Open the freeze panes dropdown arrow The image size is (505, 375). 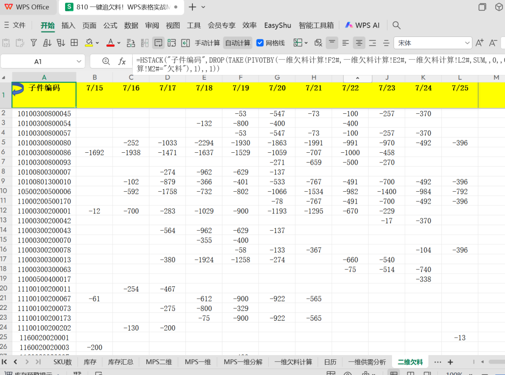pyautogui.click(x=306, y=43)
